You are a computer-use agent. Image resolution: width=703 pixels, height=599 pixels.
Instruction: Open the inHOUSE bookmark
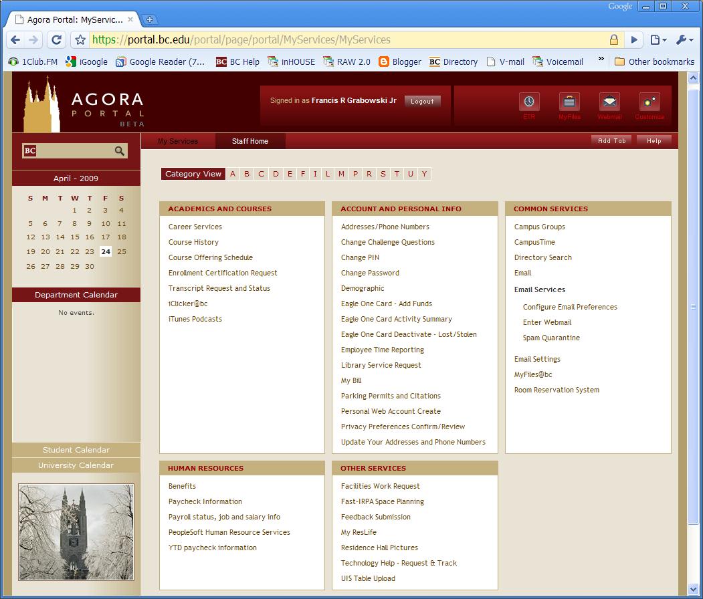click(292, 62)
